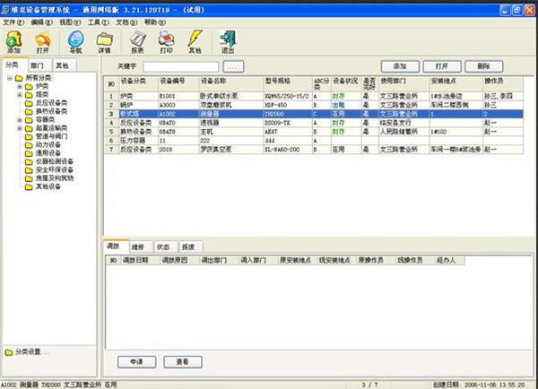Click the 删除 button above the device table
This screenshot has width=538, height=389.
click(484, 66)
